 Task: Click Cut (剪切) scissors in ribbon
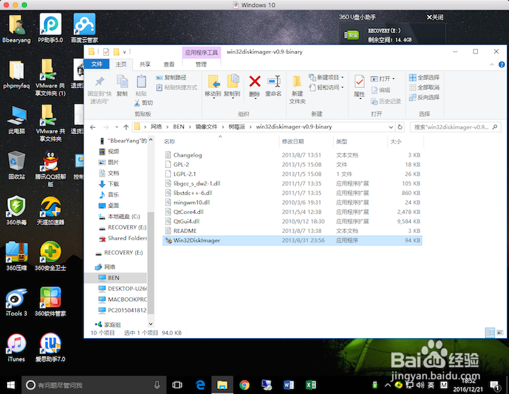[x=143, y=103]
